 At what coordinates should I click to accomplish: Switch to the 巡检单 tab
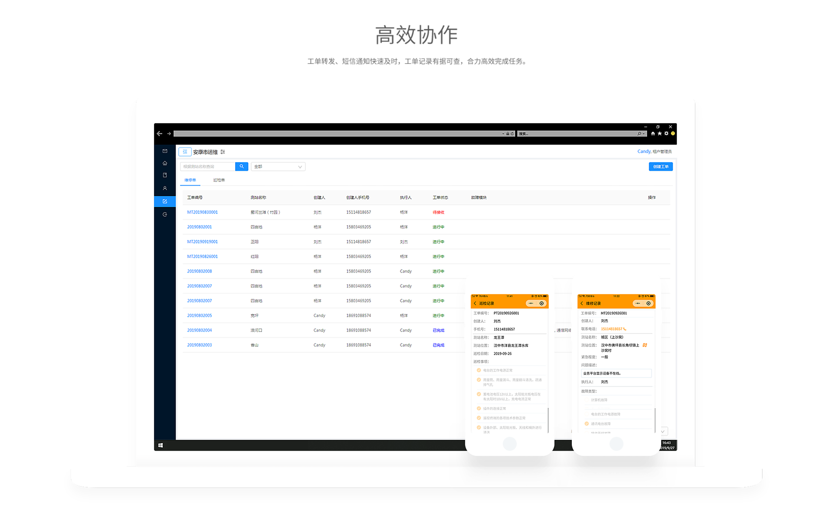[x=219, y=180]
